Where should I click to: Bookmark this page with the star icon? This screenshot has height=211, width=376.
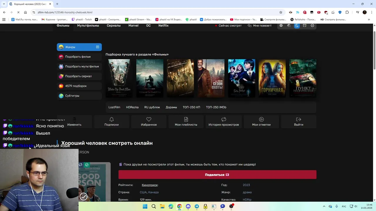coord(281,12)
